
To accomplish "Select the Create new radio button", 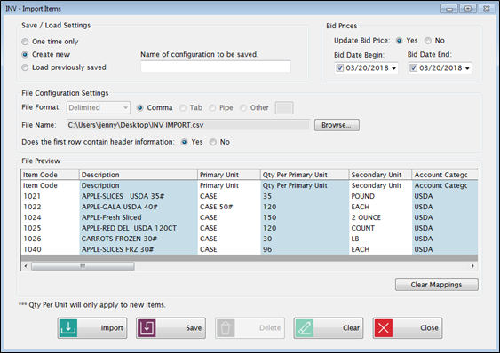I will (x=25, y=54).
